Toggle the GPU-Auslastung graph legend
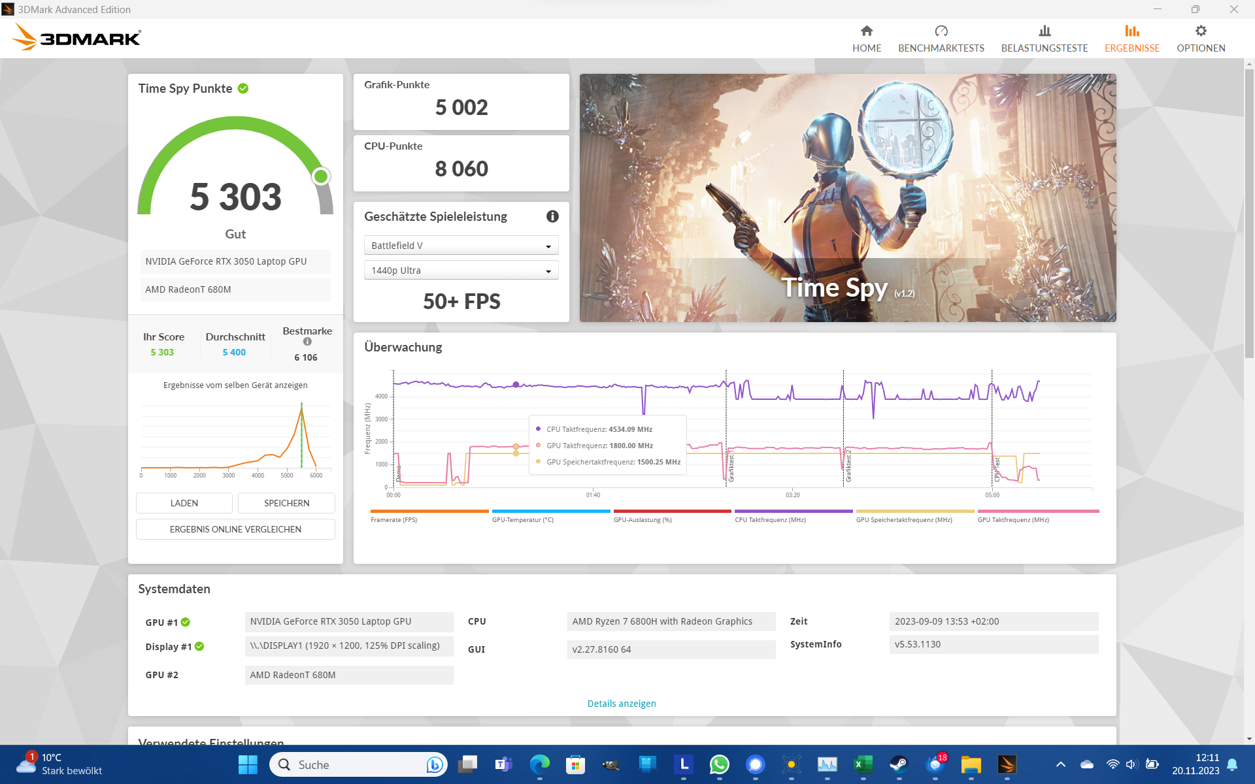 [x=672, y=512]
